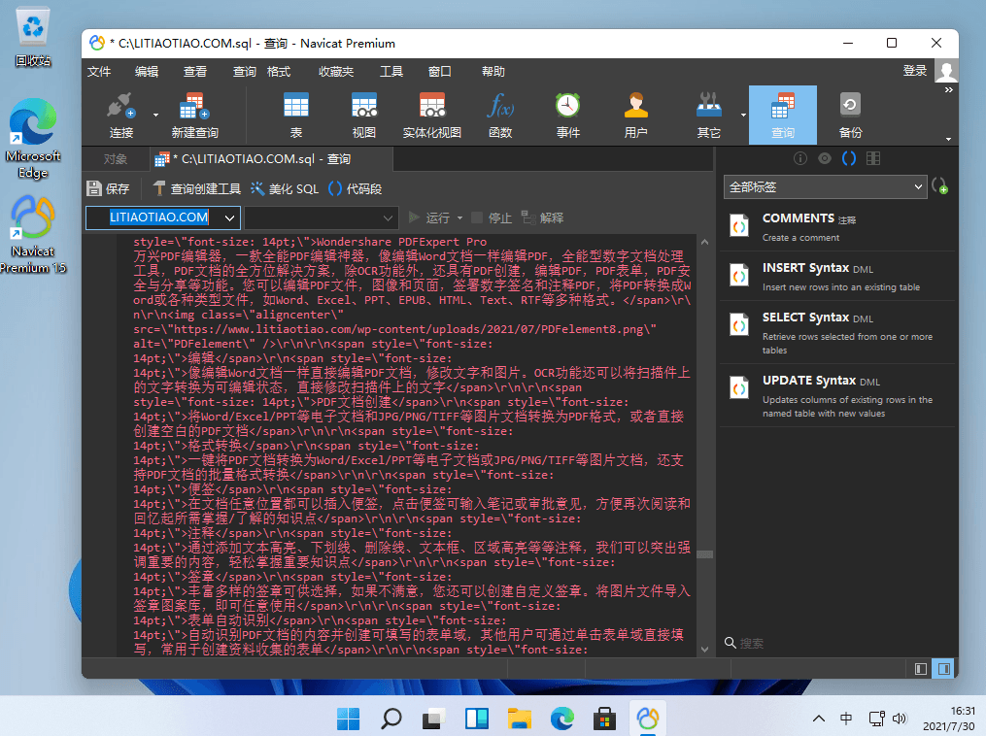Click the Stop (停止) button
This screenshot has height=736, width=986.
(x=492, y=218)
